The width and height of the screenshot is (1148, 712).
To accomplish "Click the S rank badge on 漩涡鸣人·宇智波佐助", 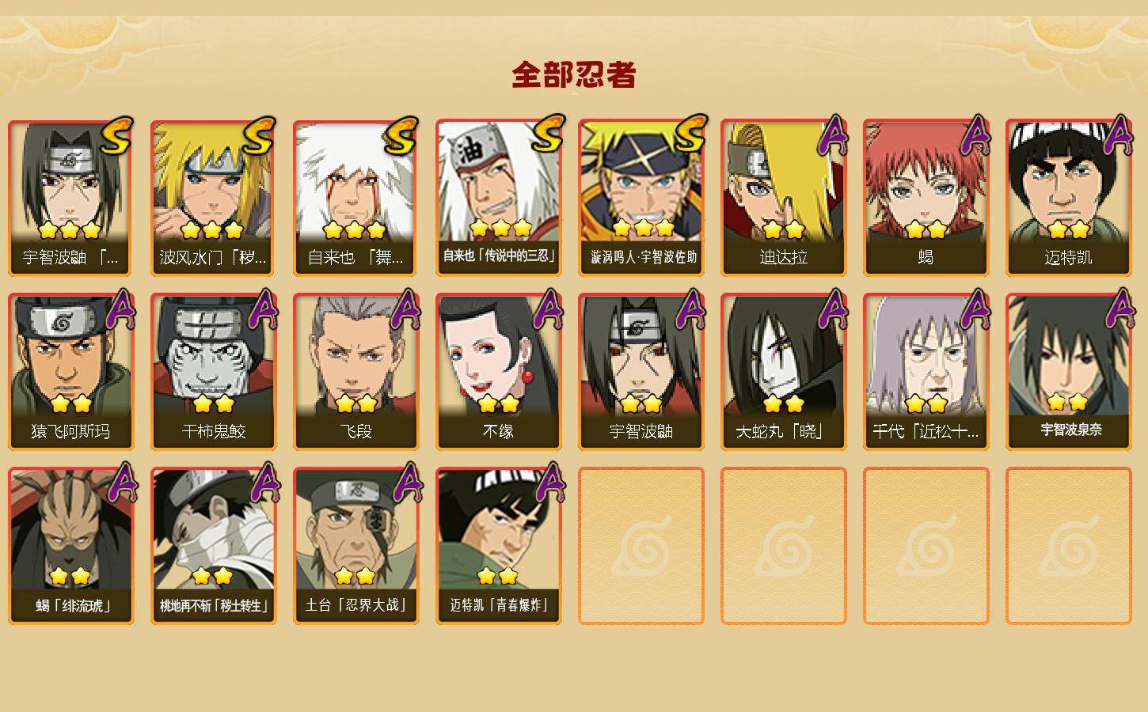I will 689,135.
